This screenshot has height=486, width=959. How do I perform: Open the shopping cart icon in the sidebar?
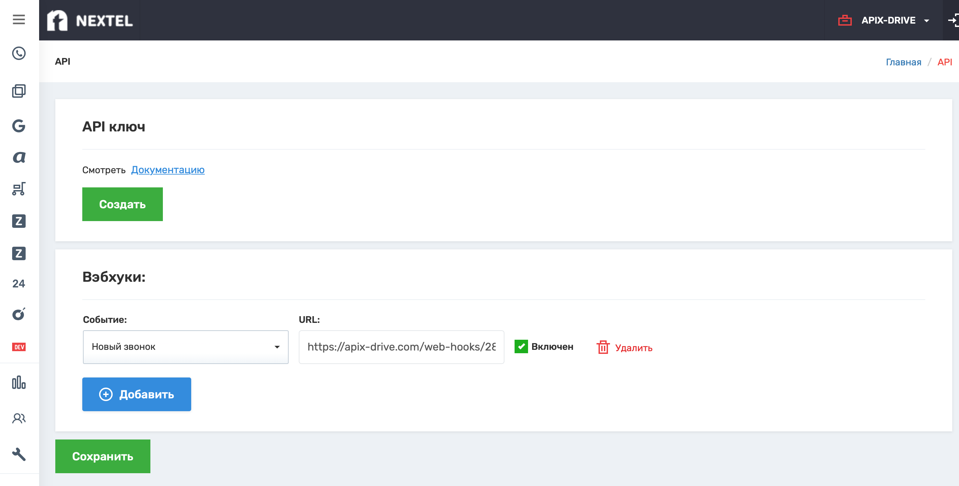tap(19, 189)
